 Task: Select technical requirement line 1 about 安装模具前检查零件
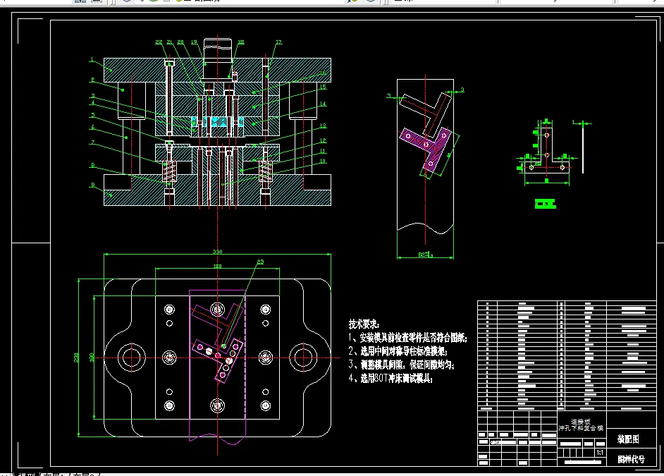click(407, 338)
